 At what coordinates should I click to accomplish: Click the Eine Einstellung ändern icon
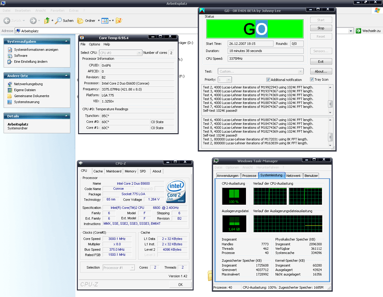[10, 62]
